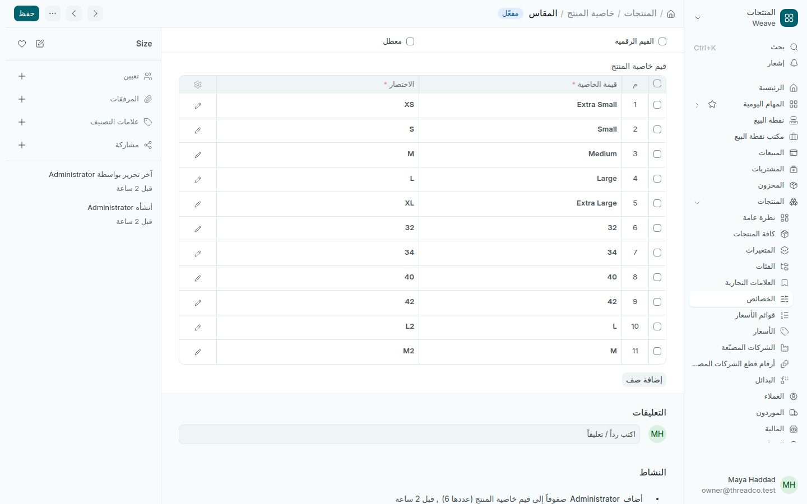Image resolution: width=807 pixels, height=504 pixels.
Task: Edit the Extra Large row pencil icon
Action: [x=198, y=204]
